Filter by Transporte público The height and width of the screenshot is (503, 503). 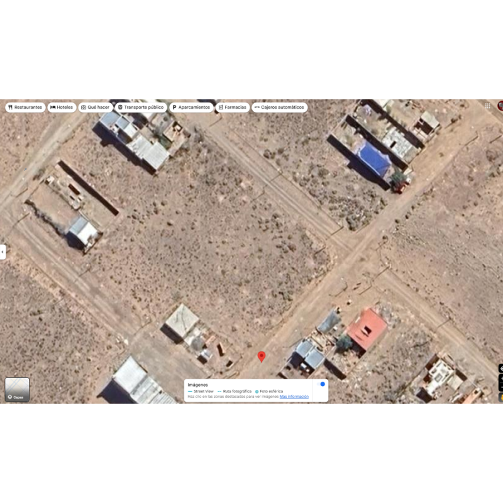[x=141, y=108]
